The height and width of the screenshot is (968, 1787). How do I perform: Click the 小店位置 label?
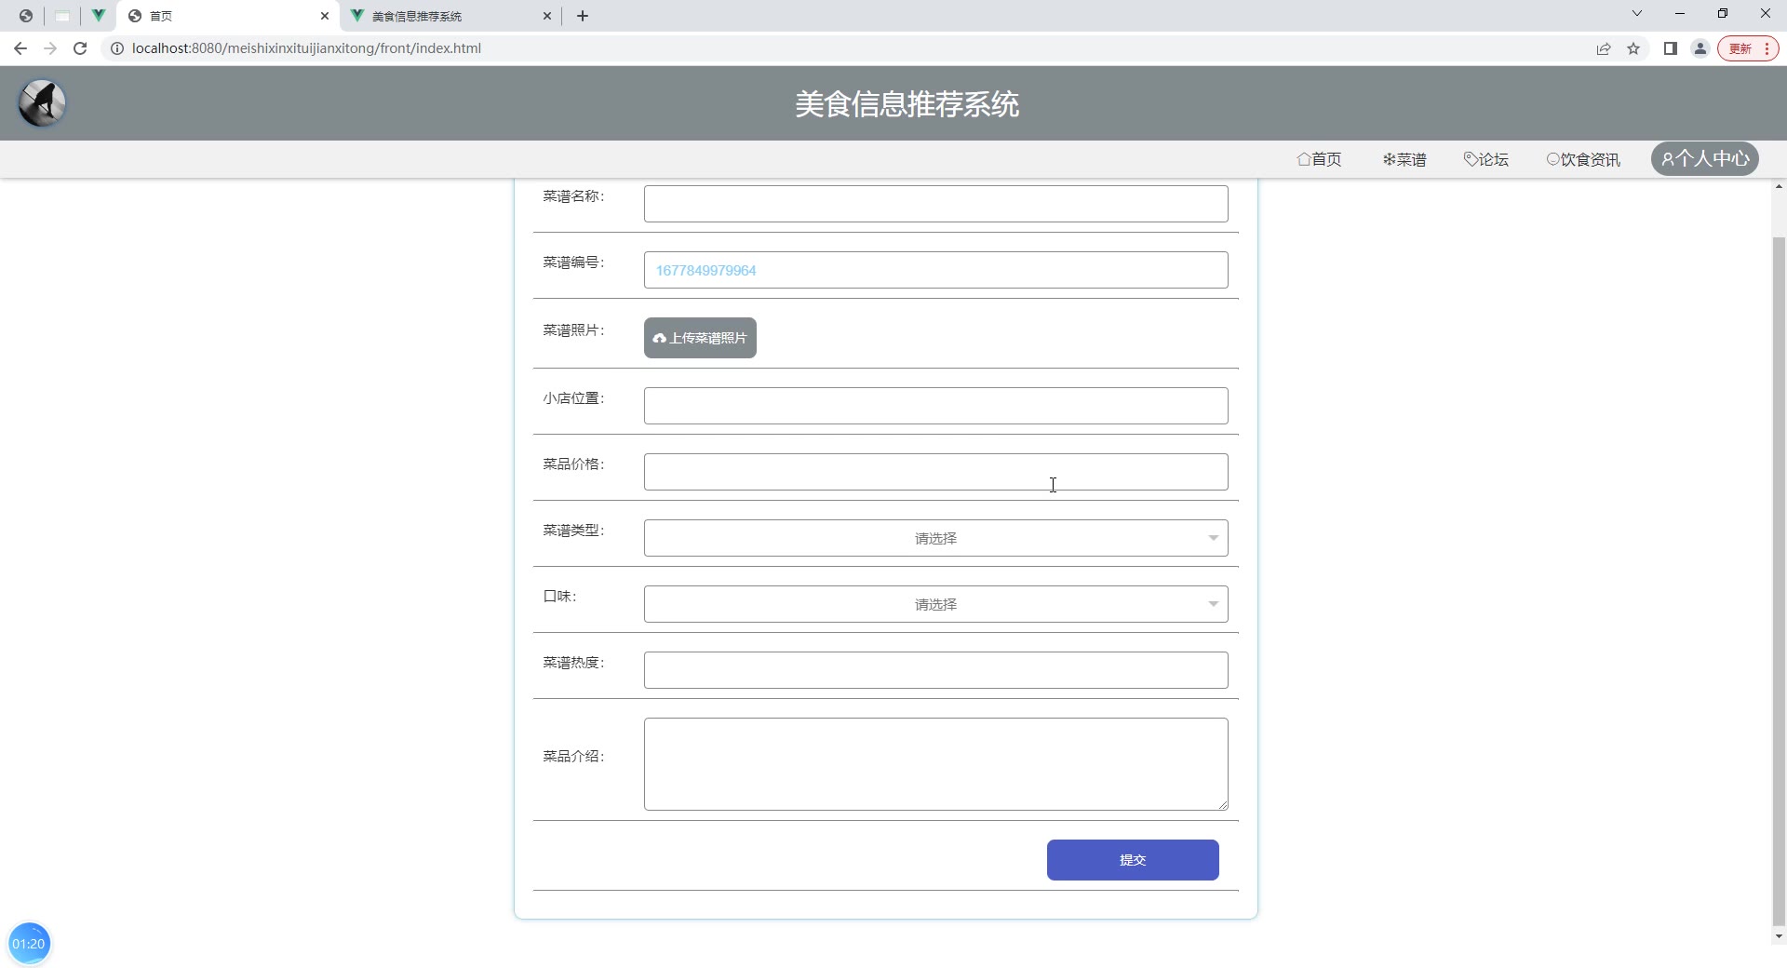click(x=574, y=398)
